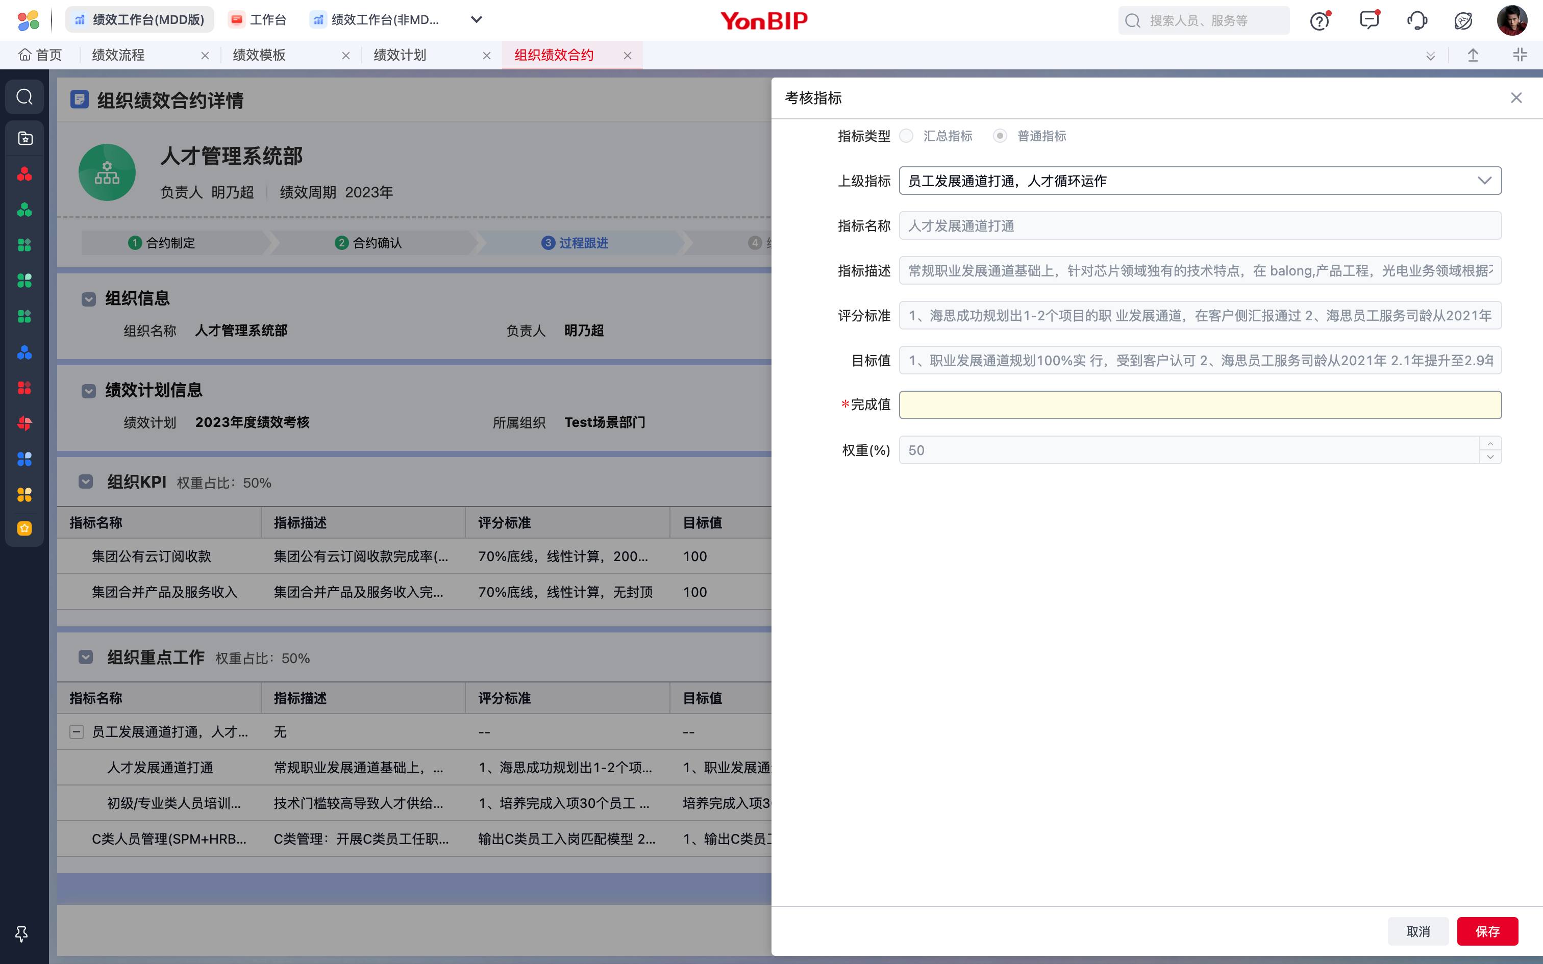
Task: Select the 普通指标 radio button
Action: click(x=1000, y=136)
